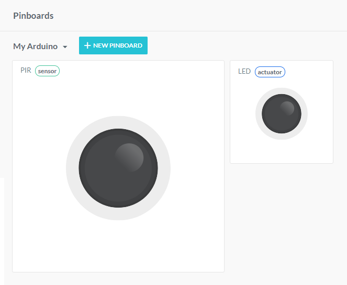Click the blue actuator tag badge
The width and height of the screenshot is (347, 285).
[x=270, y=72]
